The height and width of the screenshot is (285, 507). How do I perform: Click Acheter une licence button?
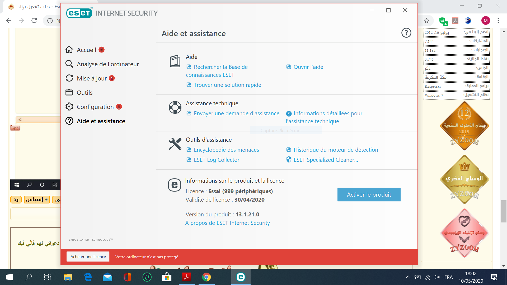tap(88, 257)
